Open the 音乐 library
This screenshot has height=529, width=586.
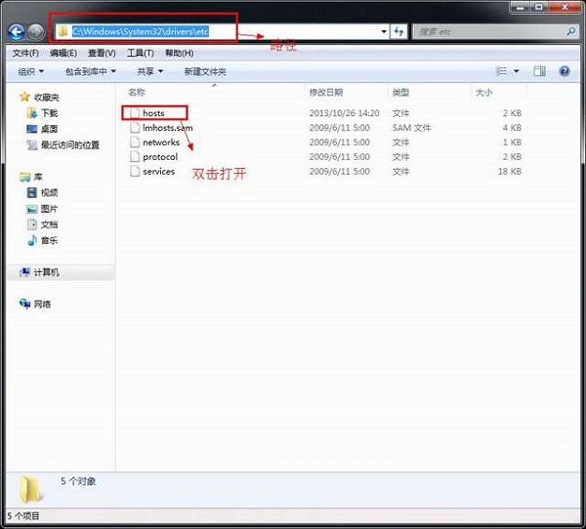tap(49, 241)
